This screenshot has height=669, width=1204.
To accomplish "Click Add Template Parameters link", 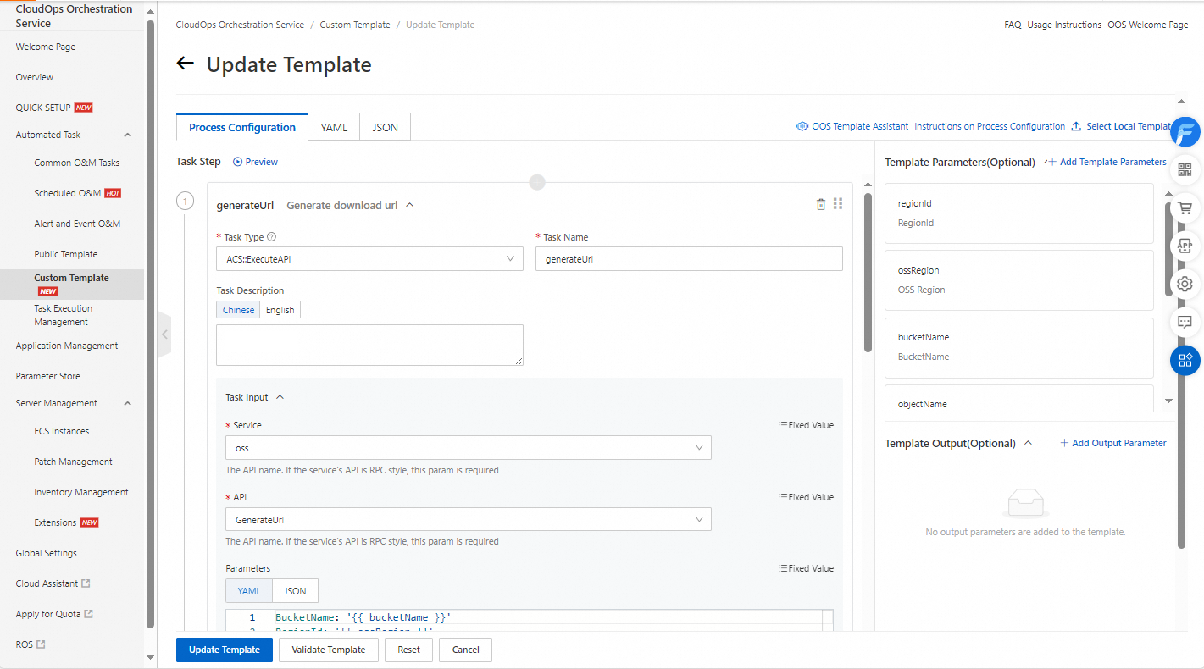I will tap(1105, 162).
